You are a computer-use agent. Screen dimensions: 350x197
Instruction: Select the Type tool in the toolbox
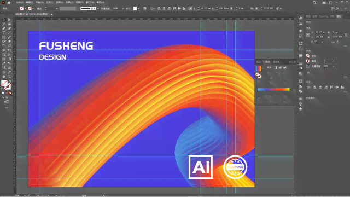pos(4,33)
